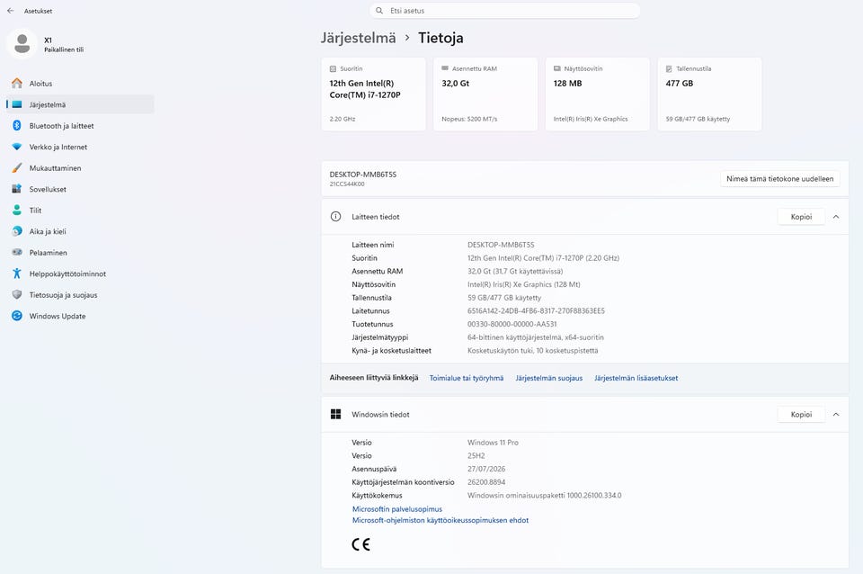This screenshot has width=863, height=574.
Task: Collapse the Windowsin tiedot section chevron
Action: tap(836, 414)
